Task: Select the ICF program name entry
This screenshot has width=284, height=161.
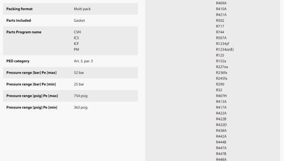Action: (x=76, y=44)
